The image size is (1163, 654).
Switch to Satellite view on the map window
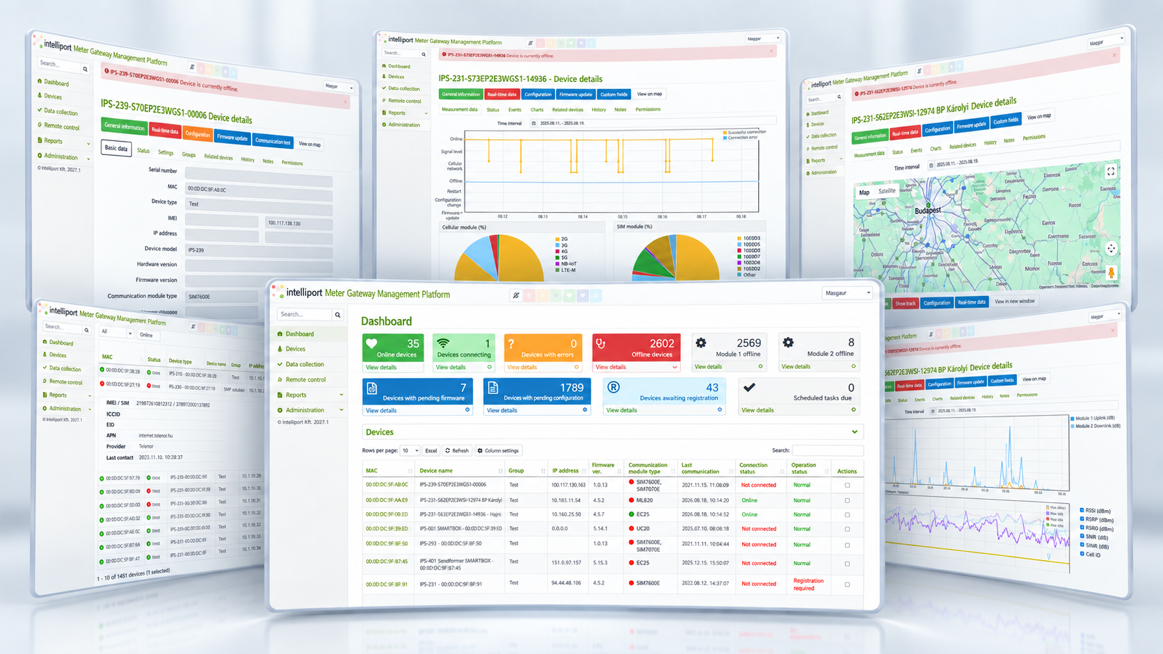point(887,191)
